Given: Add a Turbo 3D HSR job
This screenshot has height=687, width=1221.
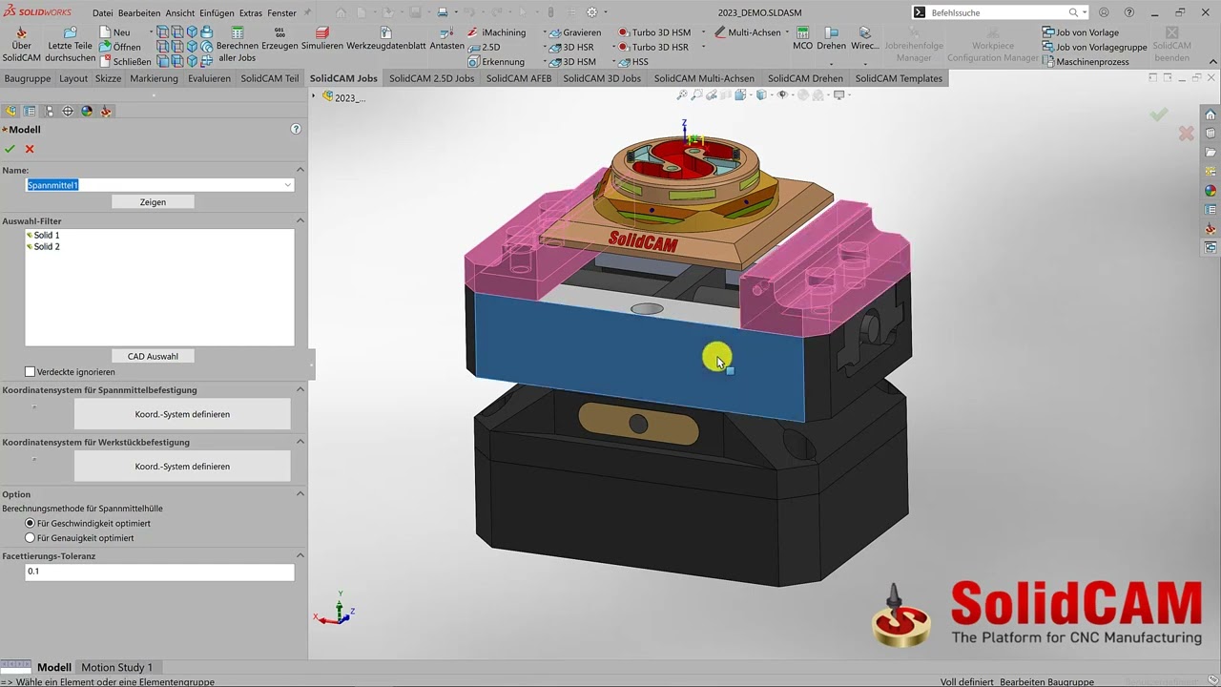Looking at the screenshot, I should pos(653,47).
